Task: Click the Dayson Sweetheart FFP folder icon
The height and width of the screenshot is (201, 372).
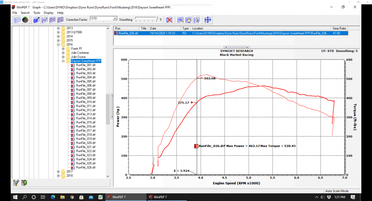Action: tap(68, 61)
